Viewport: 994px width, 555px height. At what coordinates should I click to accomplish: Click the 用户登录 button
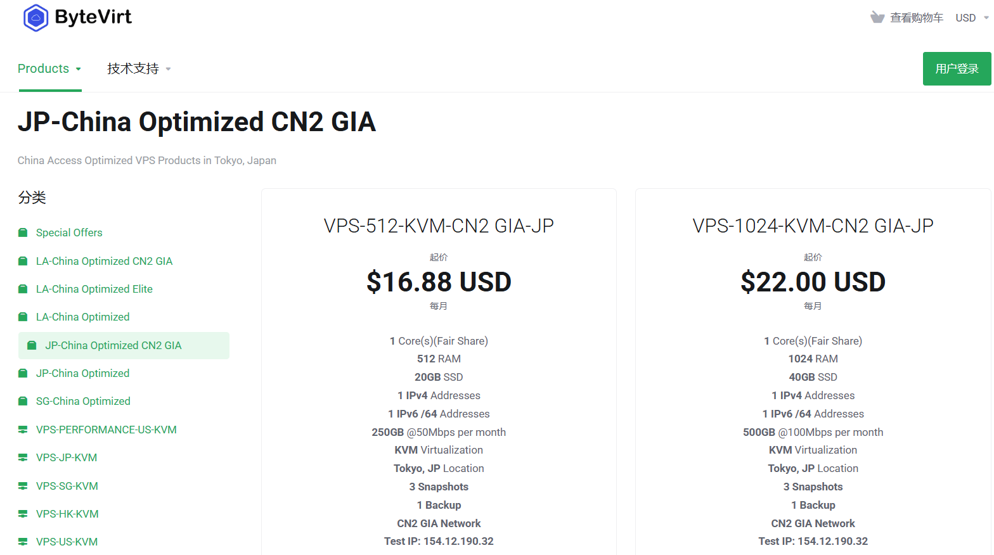pyautogui.click(x=957, y=68)
